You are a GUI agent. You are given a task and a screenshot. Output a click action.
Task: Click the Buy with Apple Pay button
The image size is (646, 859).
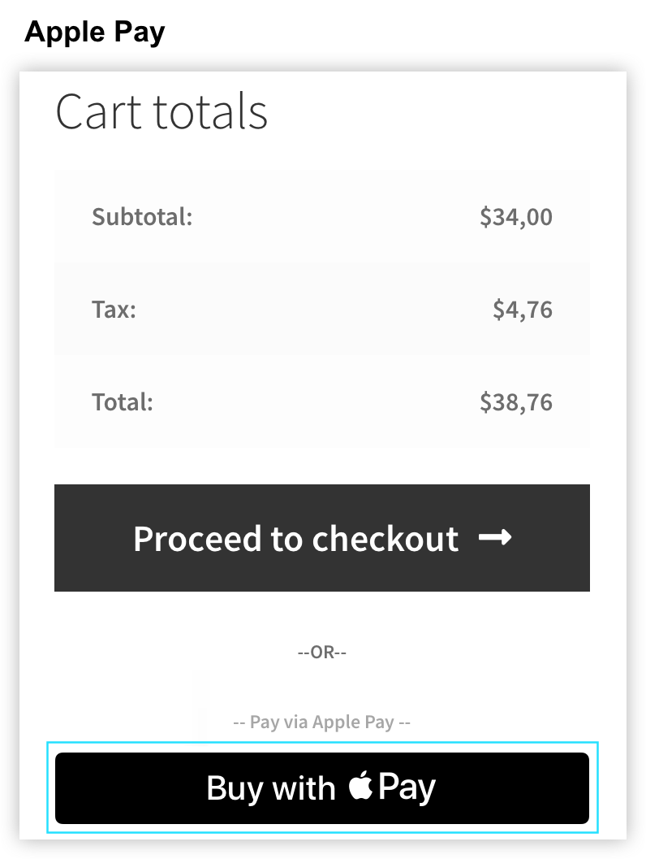coord(321,787)
